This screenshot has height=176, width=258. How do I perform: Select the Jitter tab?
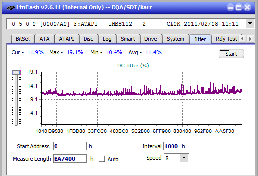200,39
